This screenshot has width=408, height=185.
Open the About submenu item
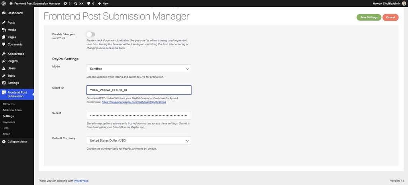pos(6,134)
